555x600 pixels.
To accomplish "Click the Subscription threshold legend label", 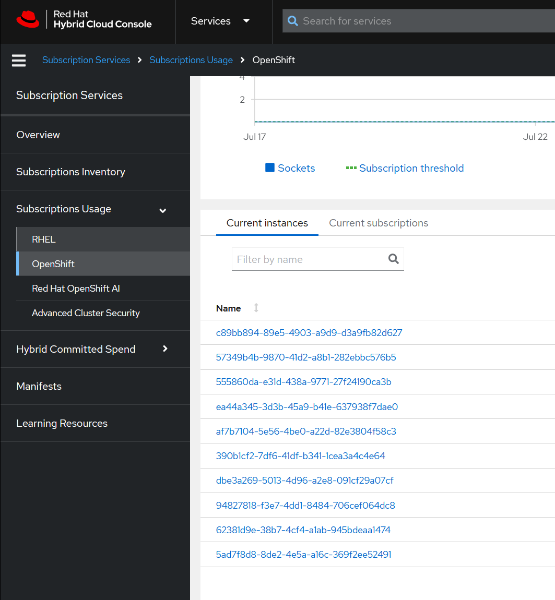I will pos(411,168).
